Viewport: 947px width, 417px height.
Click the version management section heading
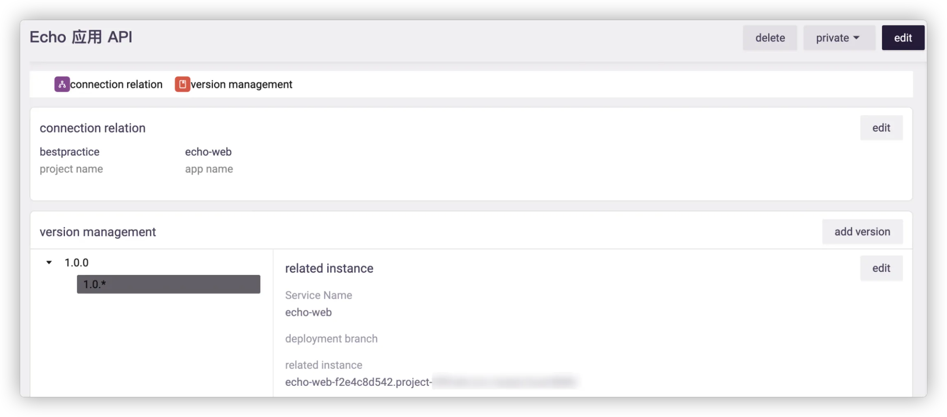98,232
